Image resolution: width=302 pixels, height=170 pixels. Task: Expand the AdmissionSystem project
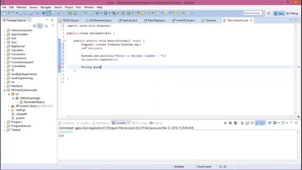pos(5,30)
